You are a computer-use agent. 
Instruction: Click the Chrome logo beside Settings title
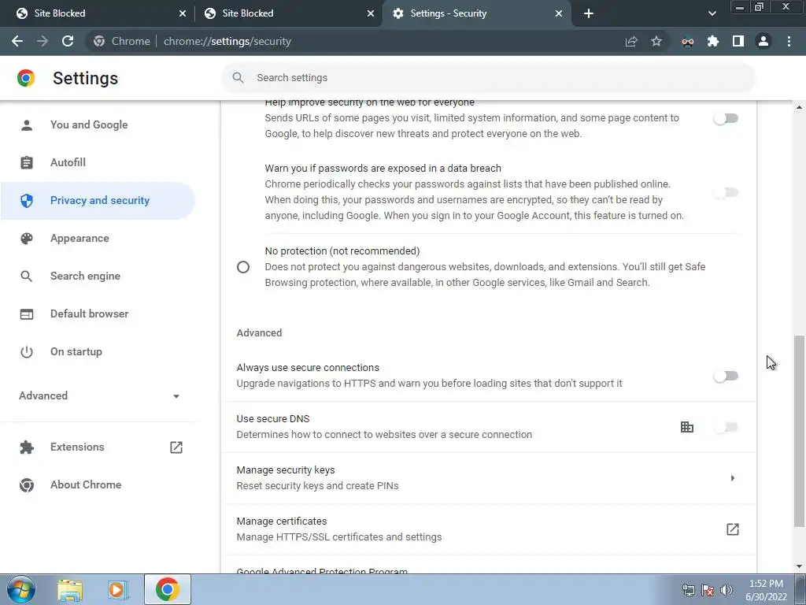[x=26, y=78]
